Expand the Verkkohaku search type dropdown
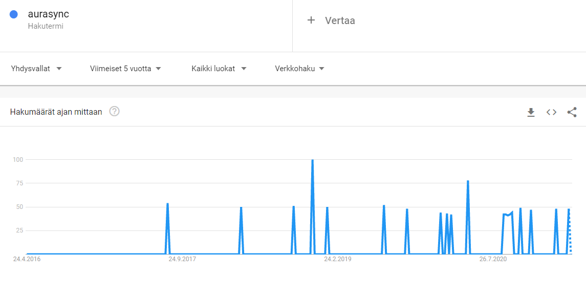Image resolution: width=586 pixels, height=296 pixels. (299, 69)
